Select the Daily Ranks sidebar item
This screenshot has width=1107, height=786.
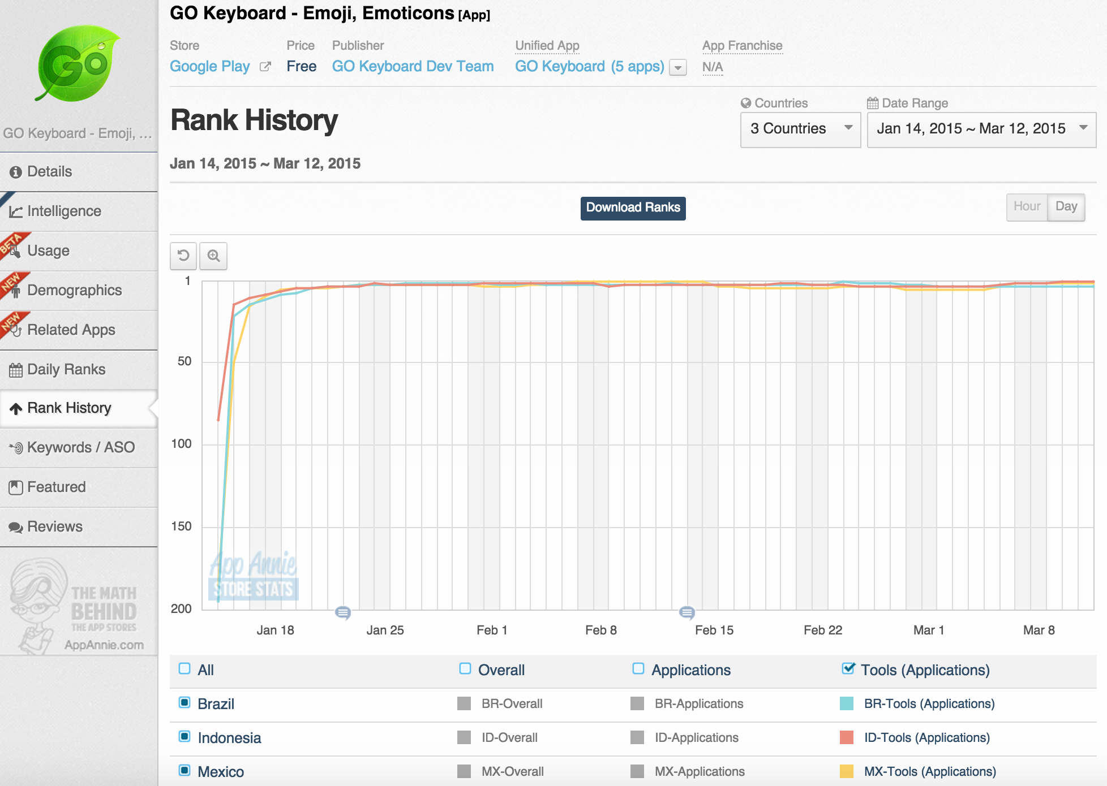click(79, 370)
